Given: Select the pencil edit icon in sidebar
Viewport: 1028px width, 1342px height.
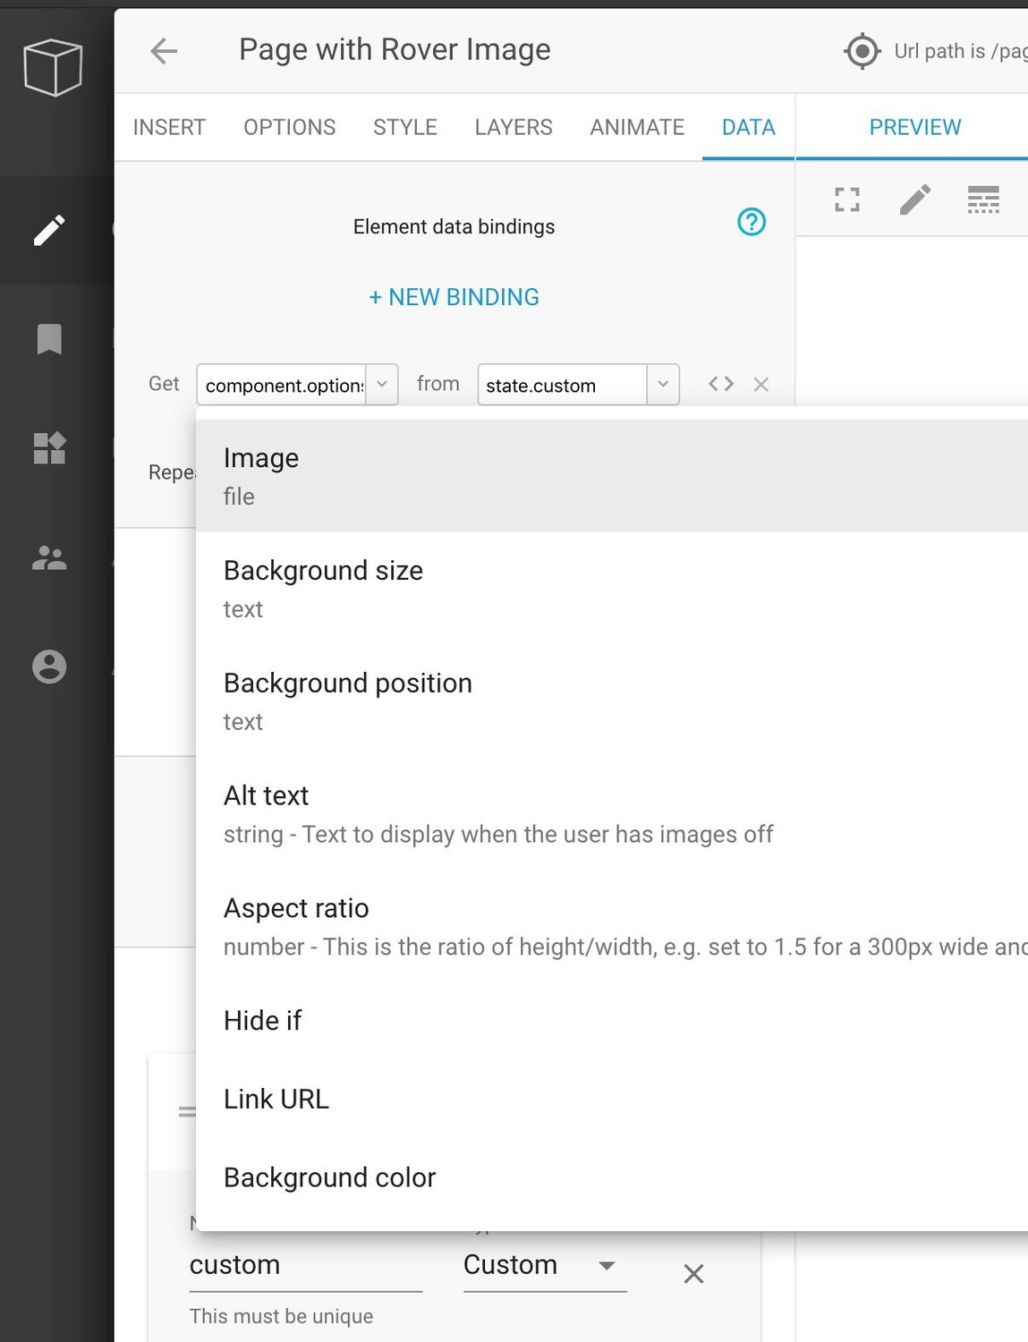Looking at the screenshot, I should click(x=49, y=230).
